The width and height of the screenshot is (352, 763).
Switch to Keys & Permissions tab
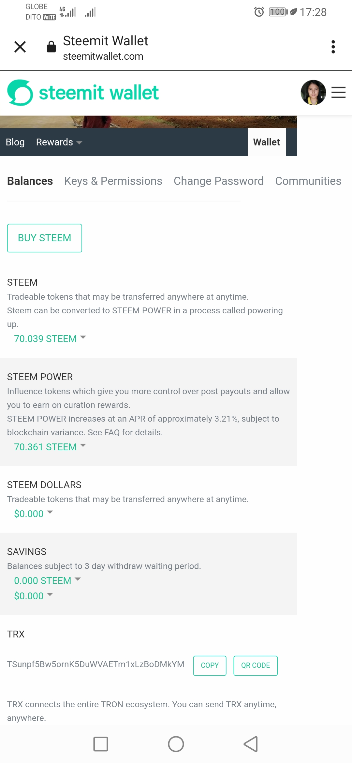(113, 181)
